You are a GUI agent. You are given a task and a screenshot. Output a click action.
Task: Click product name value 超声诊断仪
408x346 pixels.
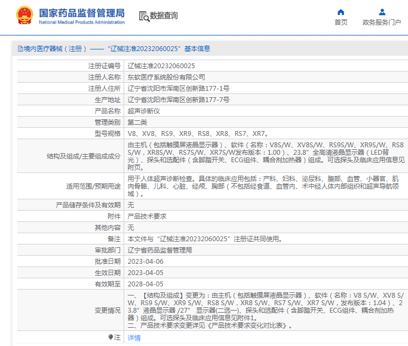coord(144,111)
